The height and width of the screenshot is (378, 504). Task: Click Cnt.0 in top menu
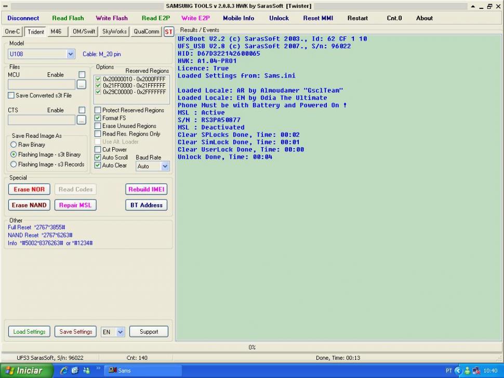point(394,18)
